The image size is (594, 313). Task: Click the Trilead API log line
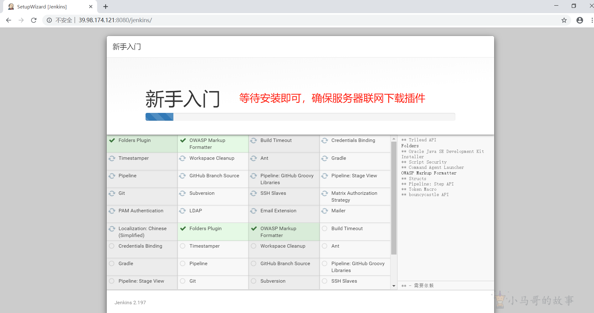419,140
